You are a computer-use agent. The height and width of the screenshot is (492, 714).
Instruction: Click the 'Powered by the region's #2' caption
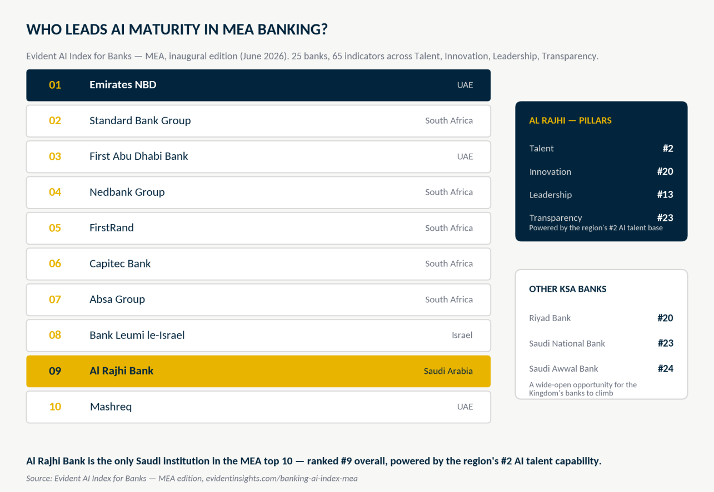[596, 228]
